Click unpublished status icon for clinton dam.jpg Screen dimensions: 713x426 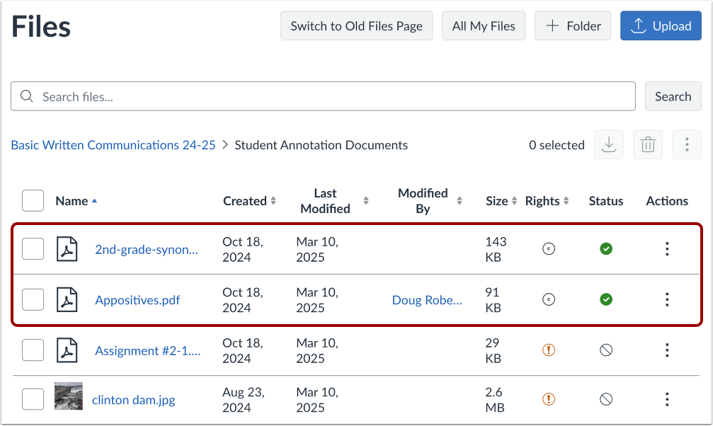606,399
